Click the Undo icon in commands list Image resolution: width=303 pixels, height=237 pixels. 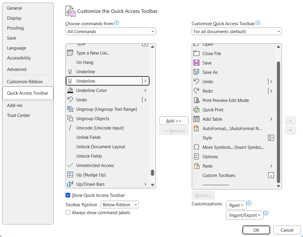(71, 100)
